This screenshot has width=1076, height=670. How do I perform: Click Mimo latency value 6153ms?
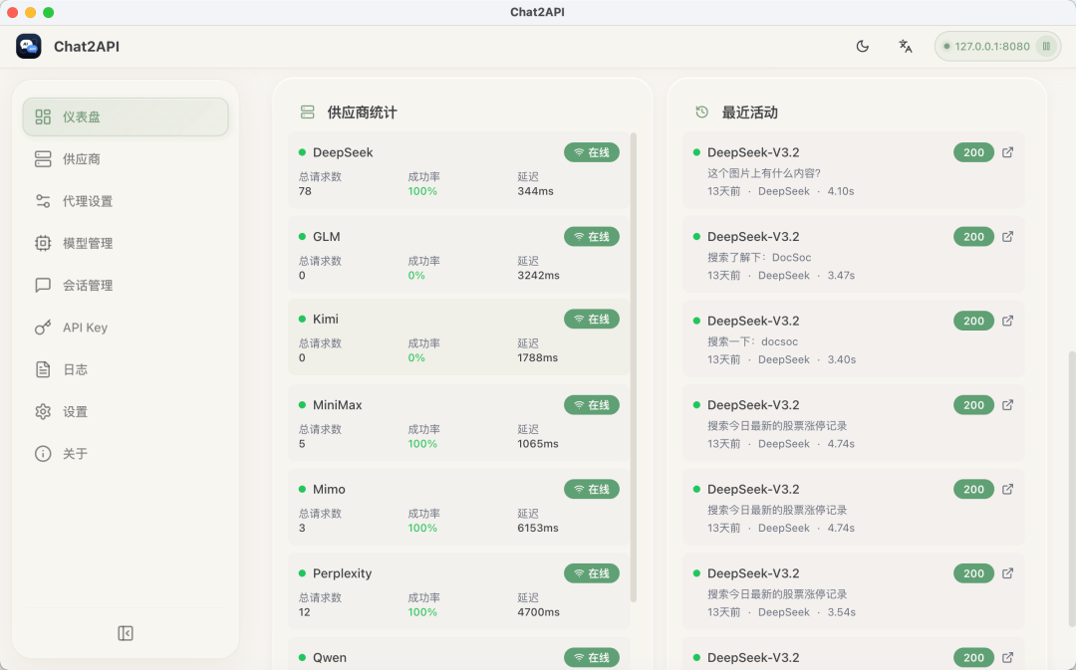(x=537, y=528)
